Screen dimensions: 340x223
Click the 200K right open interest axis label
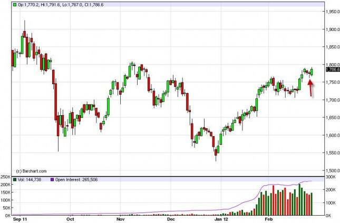point(331,190)
